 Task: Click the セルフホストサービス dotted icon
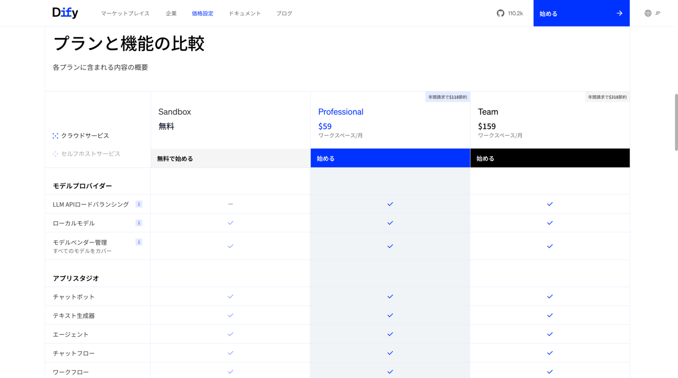click(x=56, y=154)
